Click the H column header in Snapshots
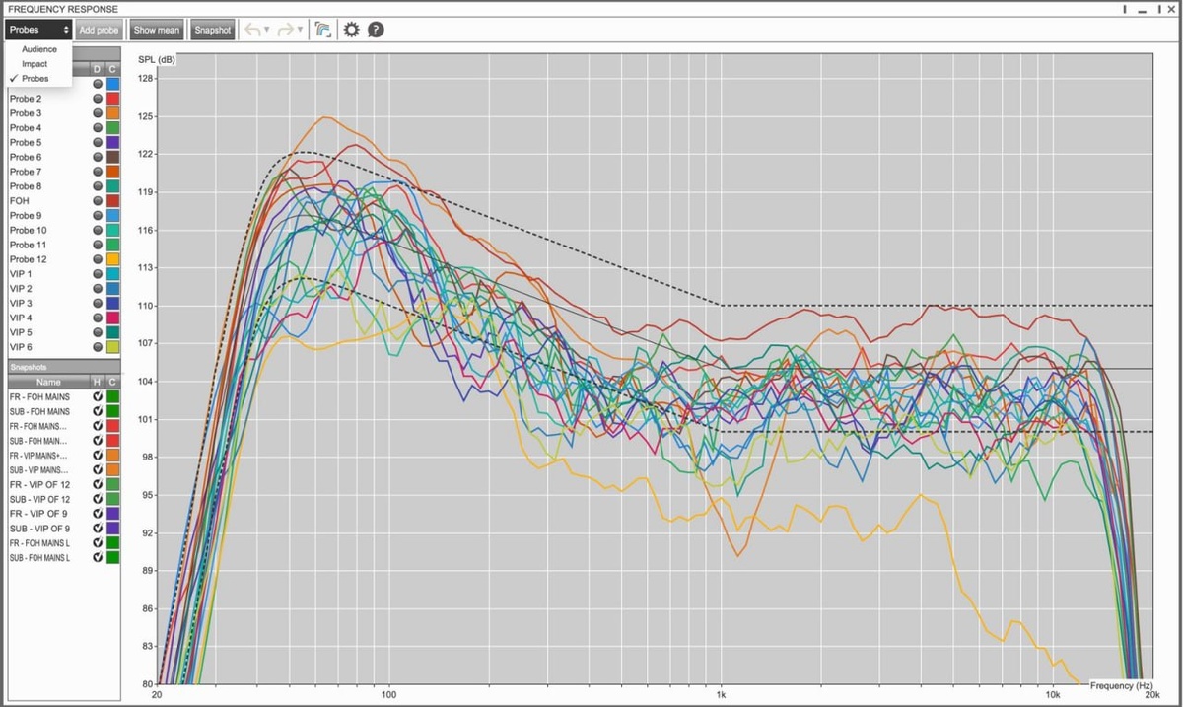The width and height of the screenshot is (1183, 707). [98, 382]
